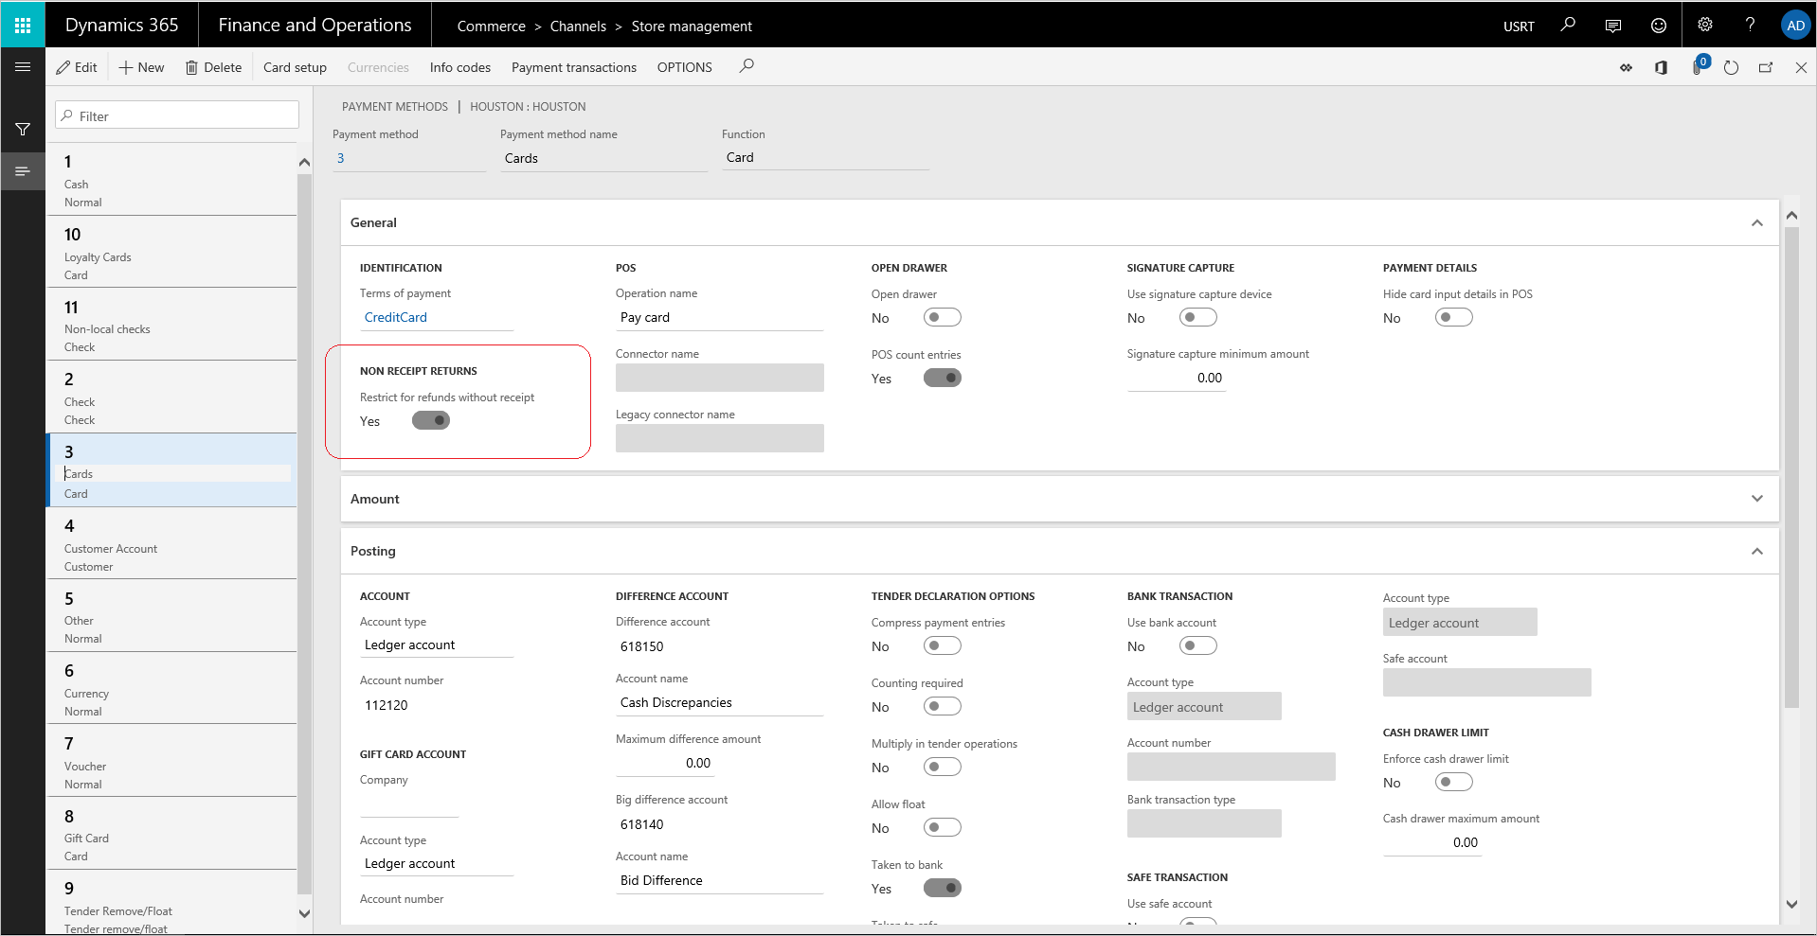The image size is (1817, 936).
Task: Refresh the payment methods page
Action: click(1731, 67)
